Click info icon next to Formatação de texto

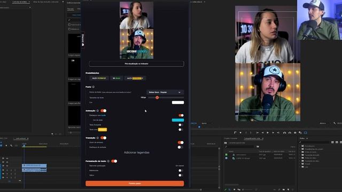click(x=108, y=161)
